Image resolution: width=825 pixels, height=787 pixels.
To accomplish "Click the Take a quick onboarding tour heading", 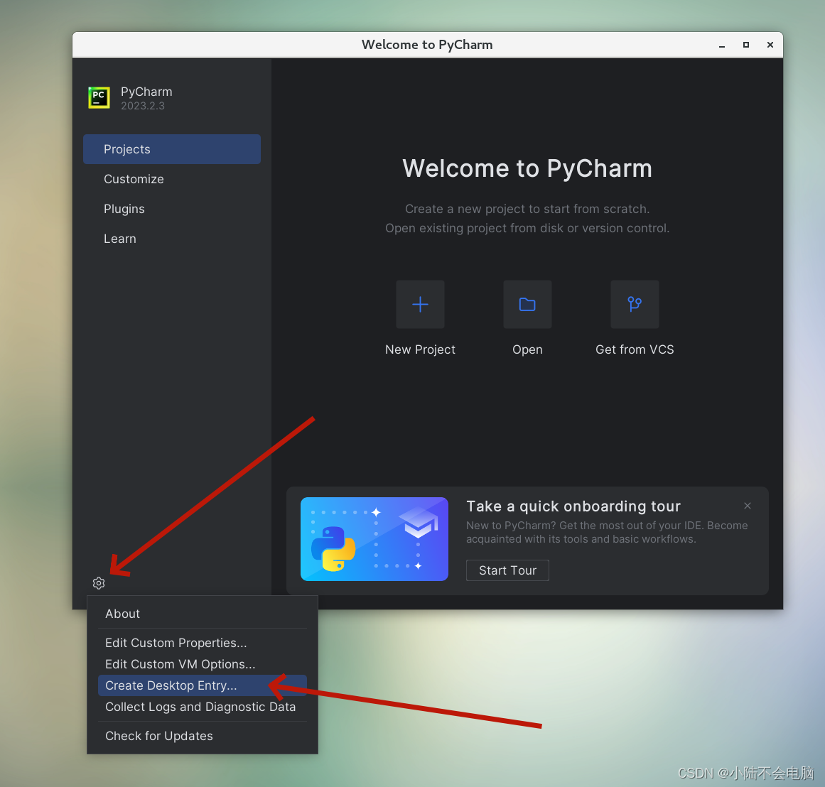I will click(x=573, y=506).
